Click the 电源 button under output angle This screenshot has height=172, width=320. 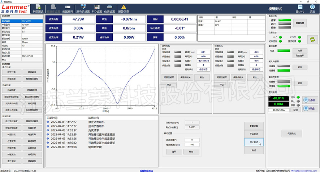pyautogui.click(x=300, y=50)
